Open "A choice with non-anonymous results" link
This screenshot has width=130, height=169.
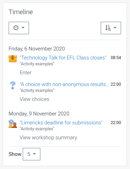(64, 84)
